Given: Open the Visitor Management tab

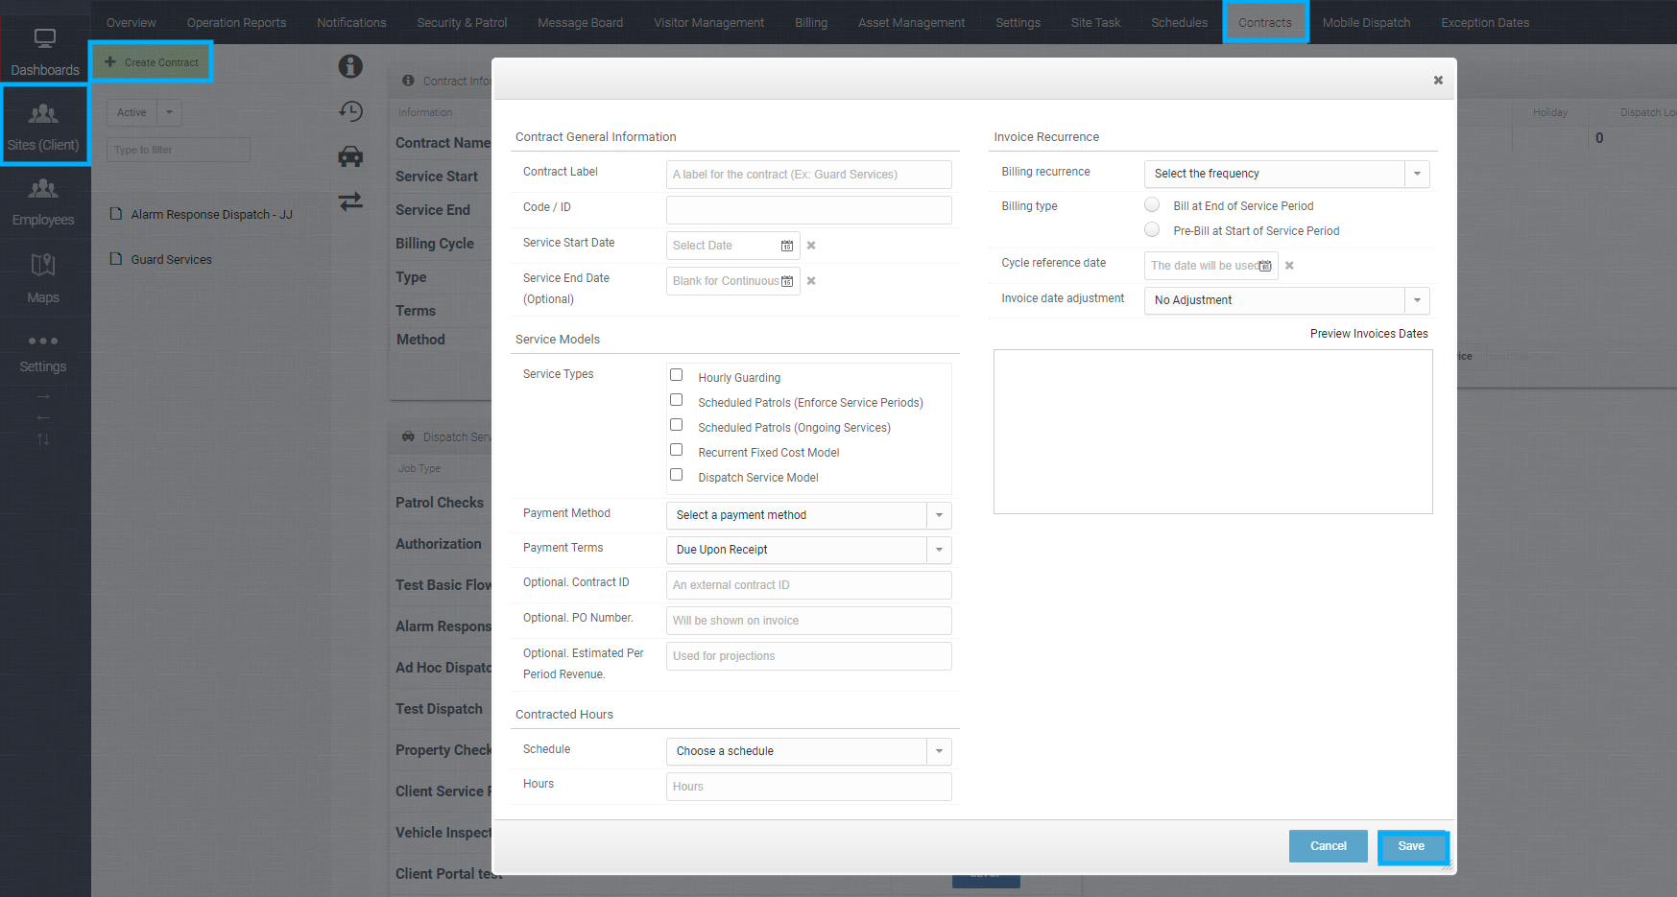Looking at the screenshot, I should point(708,21).
